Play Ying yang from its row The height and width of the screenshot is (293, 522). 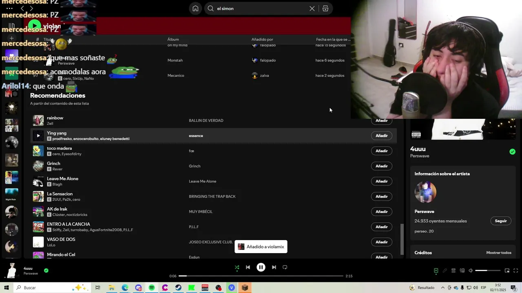(38, 136)
